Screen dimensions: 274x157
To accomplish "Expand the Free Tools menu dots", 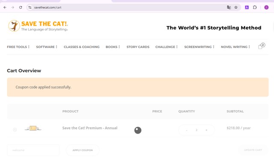I will [29, 47].
